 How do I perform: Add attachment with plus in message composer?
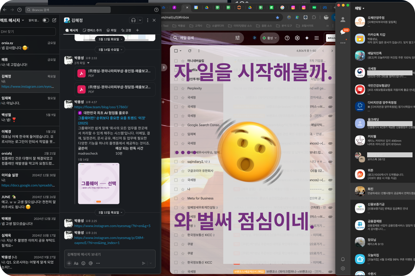pos(69,263)
